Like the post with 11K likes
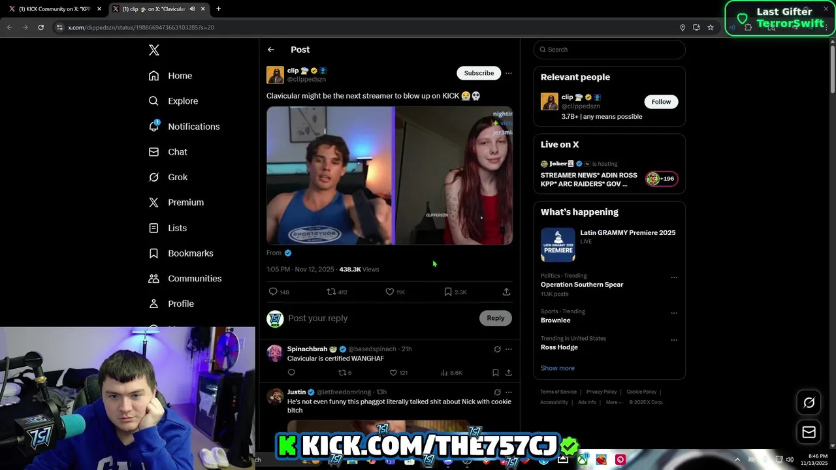The image size is (836, 470). click(x=390, y=292)
